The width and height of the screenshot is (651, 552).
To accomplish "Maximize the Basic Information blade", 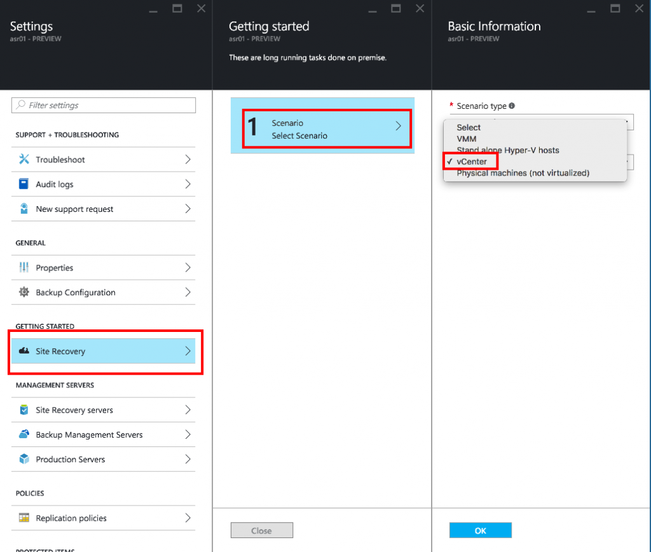I will coord(615,8).
